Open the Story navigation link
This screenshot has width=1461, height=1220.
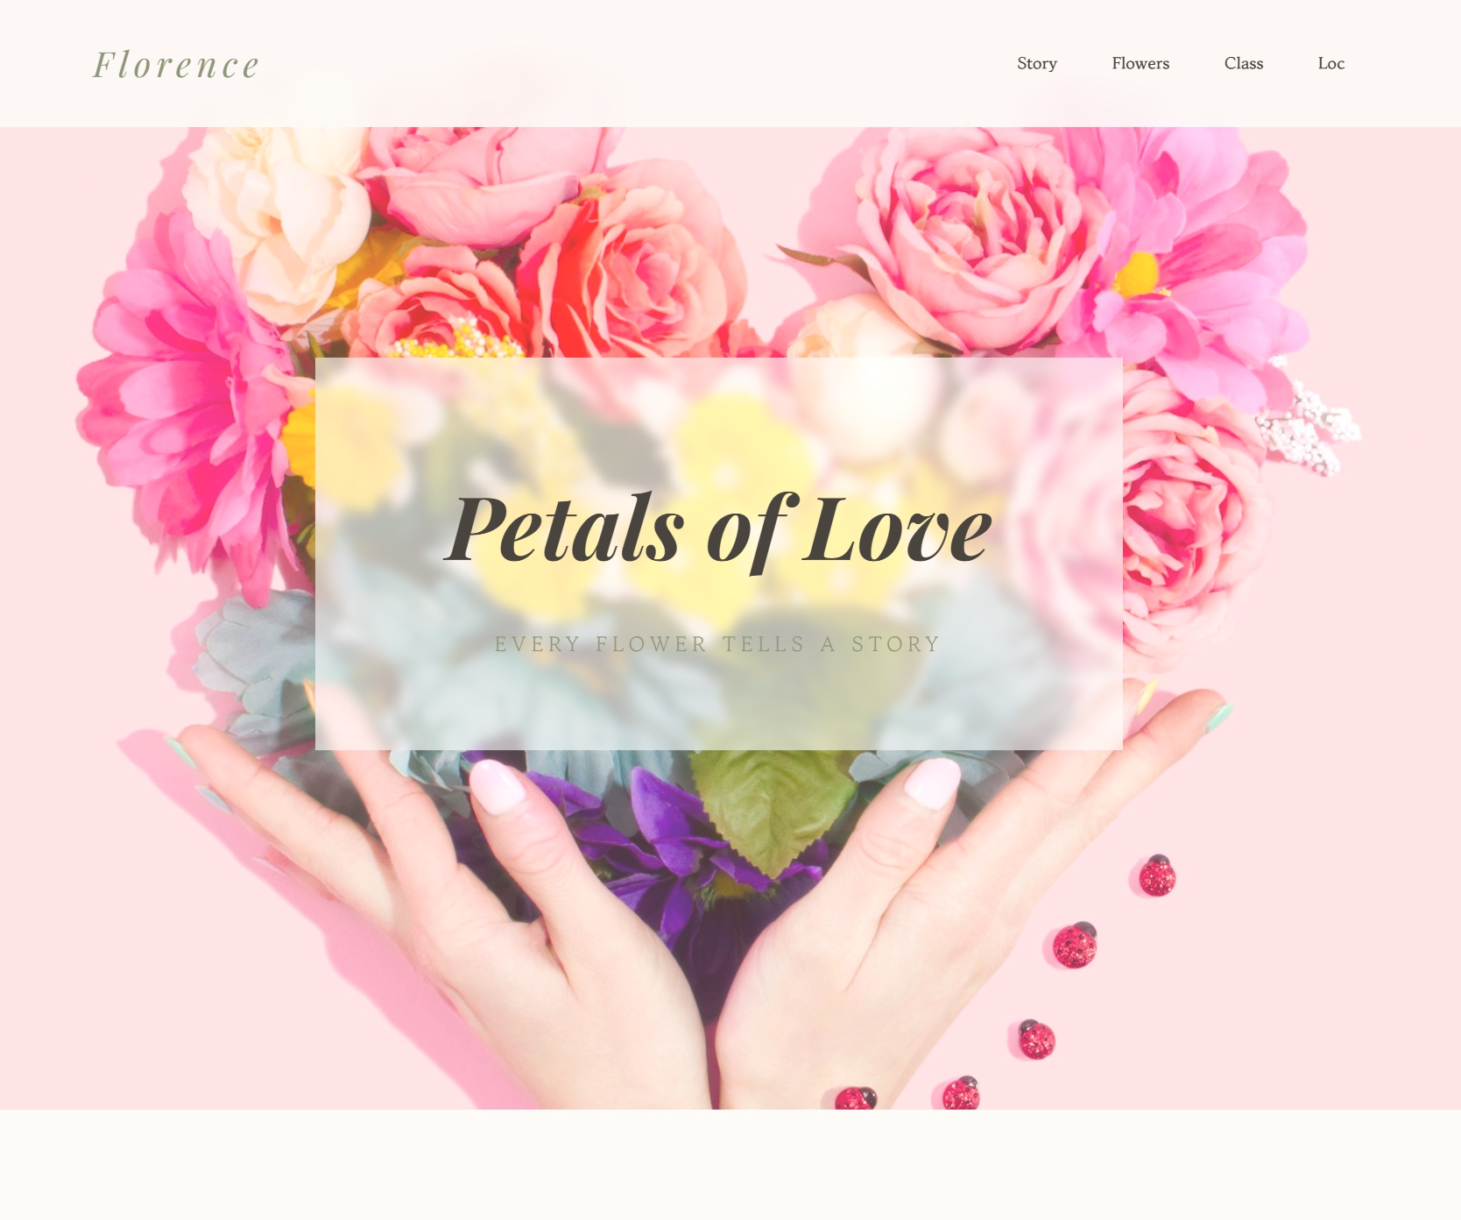[x=1037, y=63]
